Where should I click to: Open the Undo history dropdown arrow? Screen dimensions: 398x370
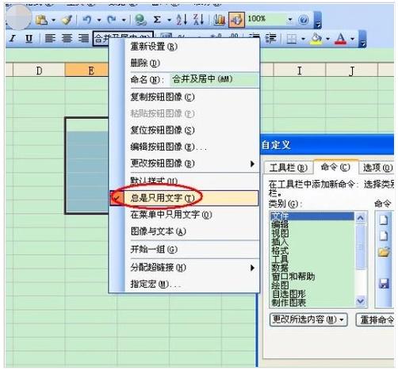click(x=99, y=20)
